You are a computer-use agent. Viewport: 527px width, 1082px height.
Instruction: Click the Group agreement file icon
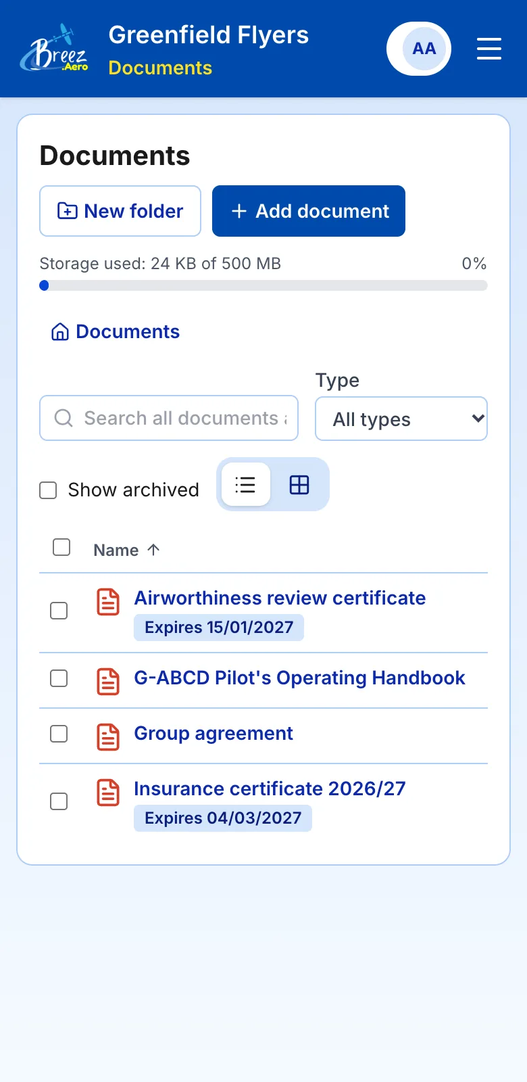click(108, 737)
